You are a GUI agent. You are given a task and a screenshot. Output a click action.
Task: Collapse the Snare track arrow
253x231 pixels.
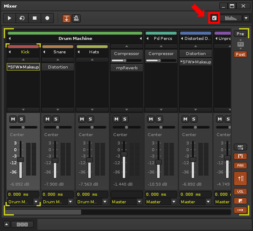point(44,52)
